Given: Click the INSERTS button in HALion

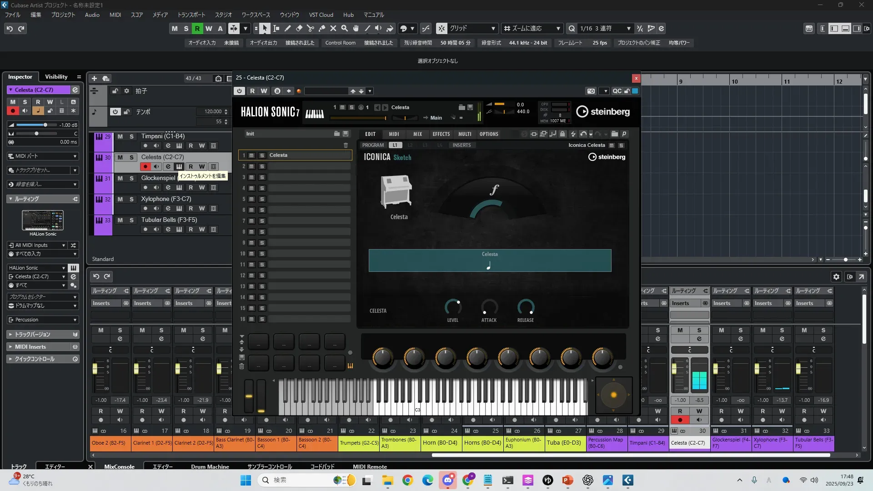Looking at the screenshot, I should [x=462, y=145].
